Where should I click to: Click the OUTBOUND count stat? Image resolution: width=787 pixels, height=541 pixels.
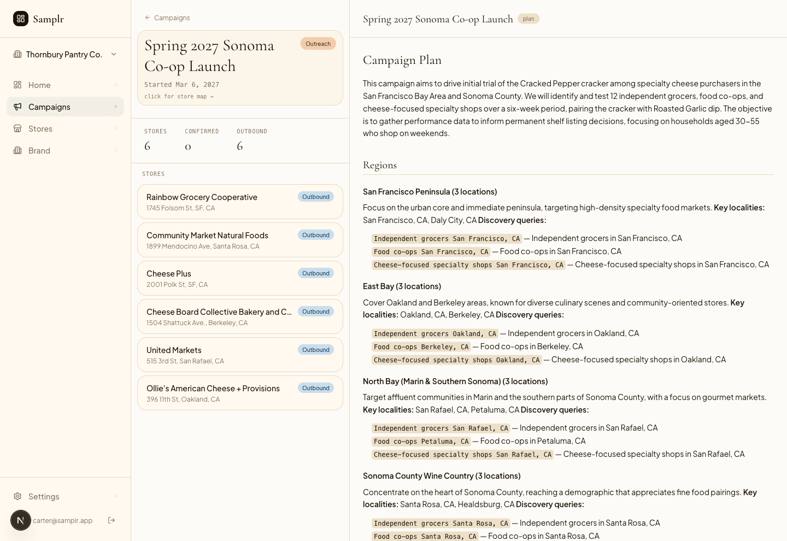point(252,140)
